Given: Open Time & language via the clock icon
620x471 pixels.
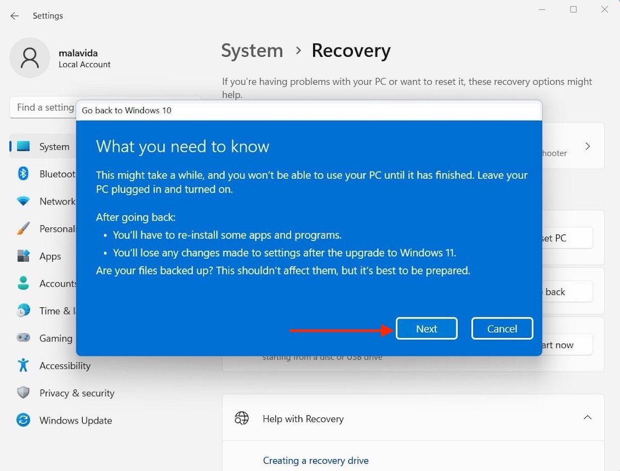Looking at the screenshot, I should point(23,311).
